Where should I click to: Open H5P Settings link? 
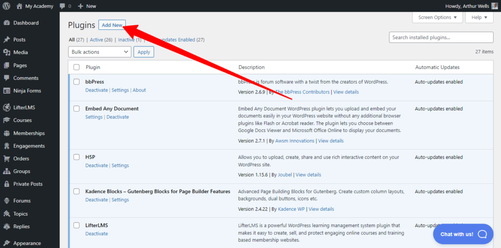(120, 165)
